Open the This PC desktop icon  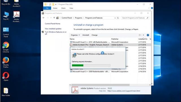click(x=6, y=16)
